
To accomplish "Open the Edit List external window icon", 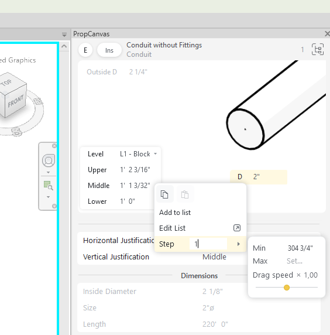I will tap(237, 228).
